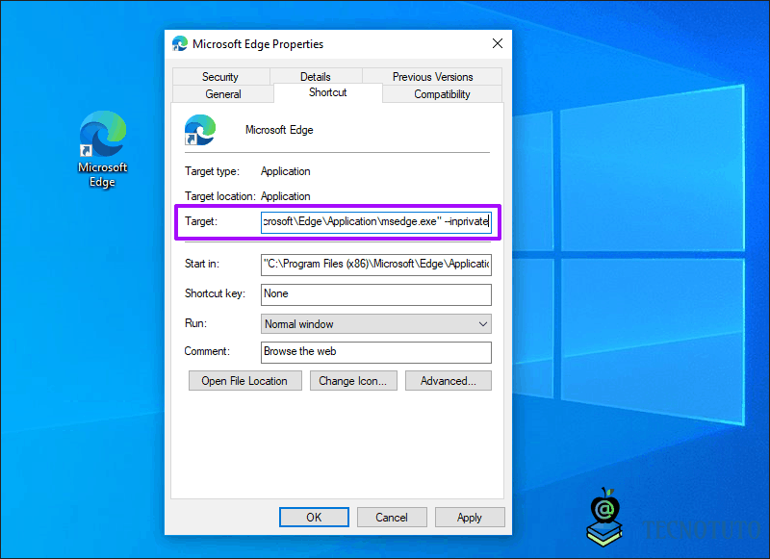770x559 pixels.
Task: Click the Apply button
Action: click(x=470, y=518)
